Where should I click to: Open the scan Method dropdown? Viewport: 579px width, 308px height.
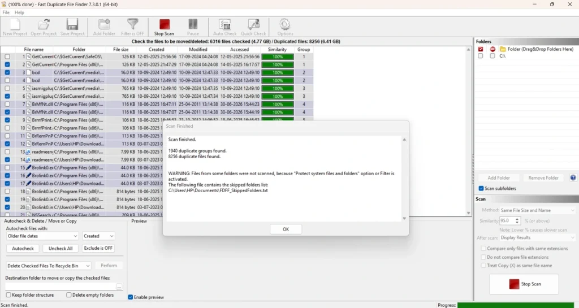pos(537,210)
